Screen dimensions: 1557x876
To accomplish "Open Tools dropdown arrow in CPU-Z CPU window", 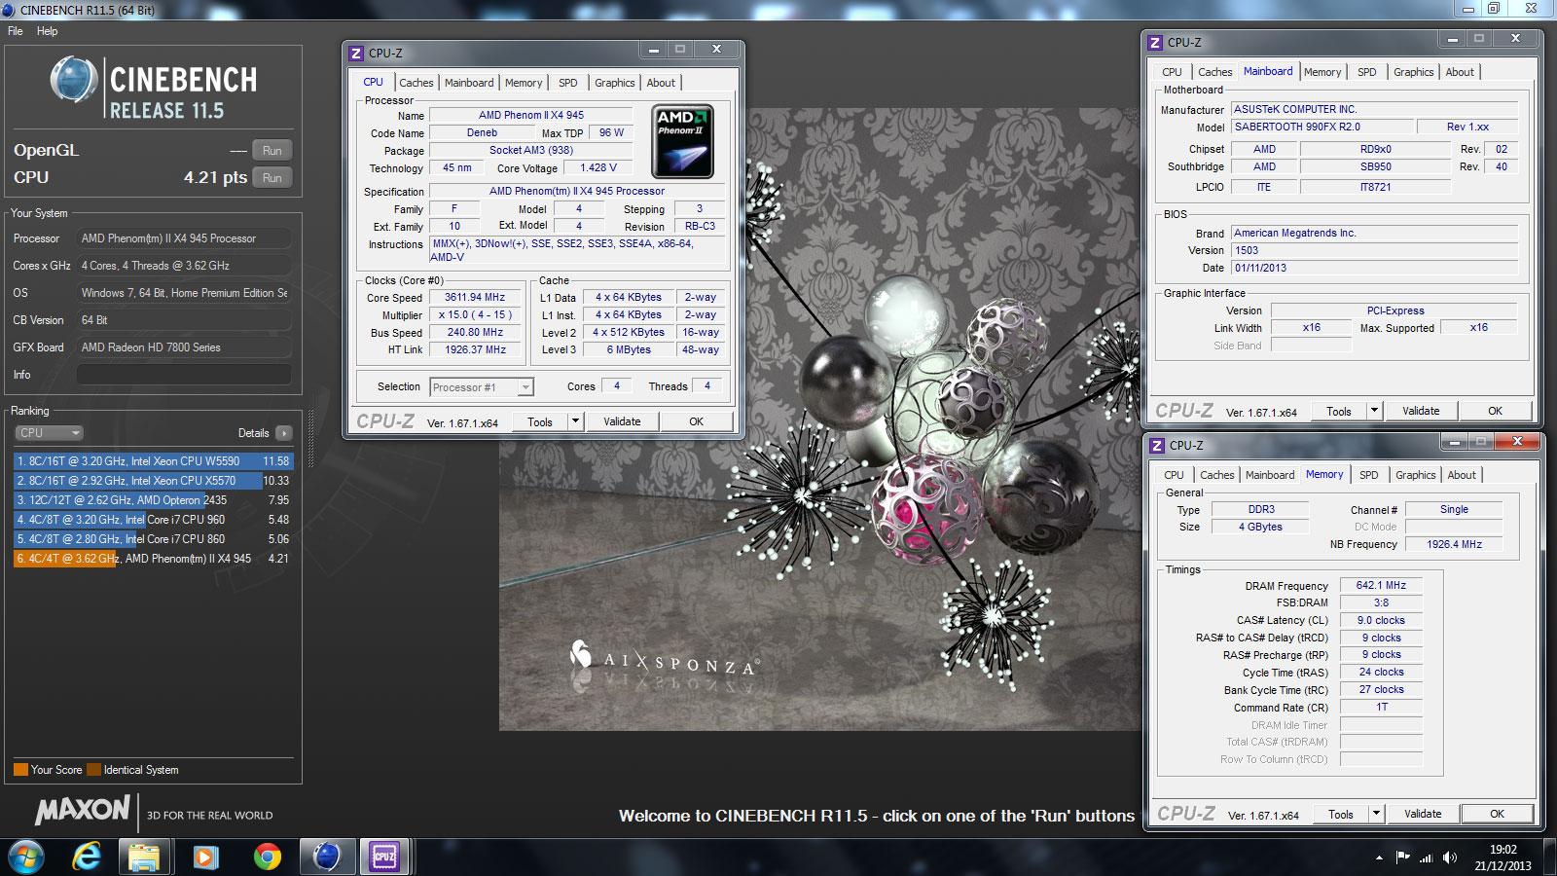I will pos(576,421).
